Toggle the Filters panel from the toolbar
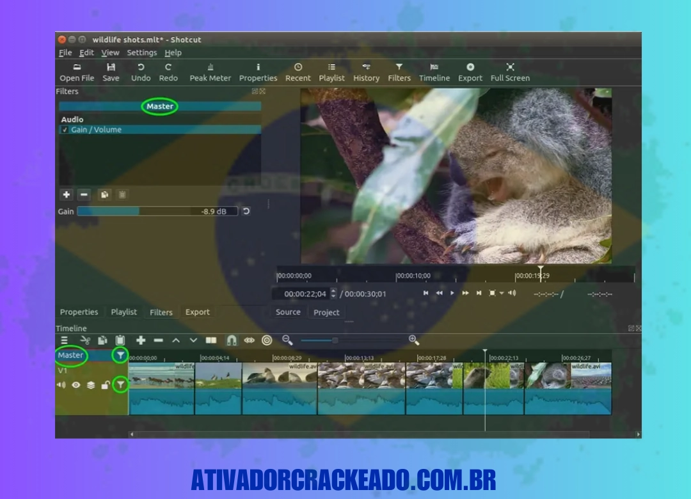This screenshot has height=499, width=691. pyautogui.click(x=399, y=72)
